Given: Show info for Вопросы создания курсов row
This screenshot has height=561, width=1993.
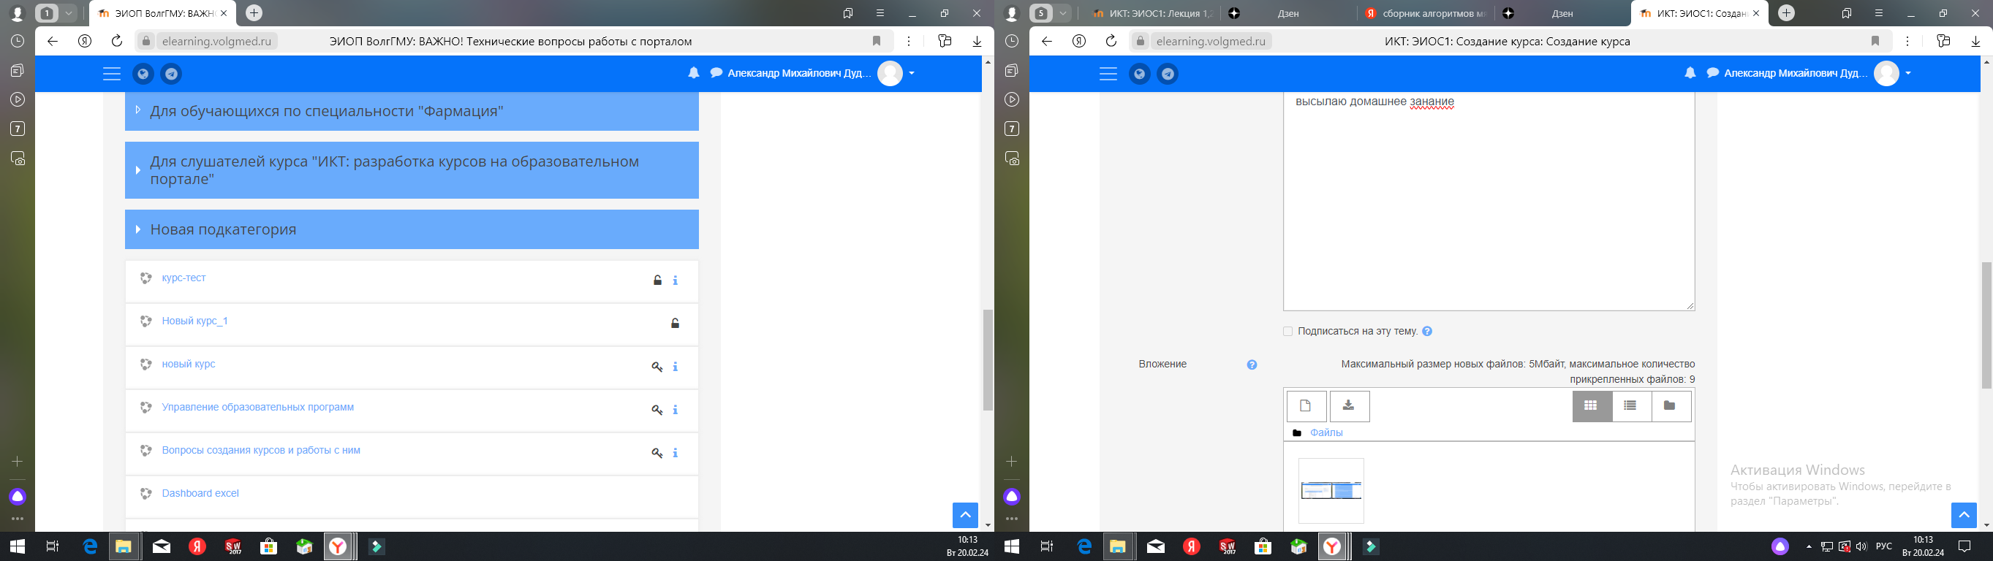Looking at the screenshot, I should click(x=676, y=454).
